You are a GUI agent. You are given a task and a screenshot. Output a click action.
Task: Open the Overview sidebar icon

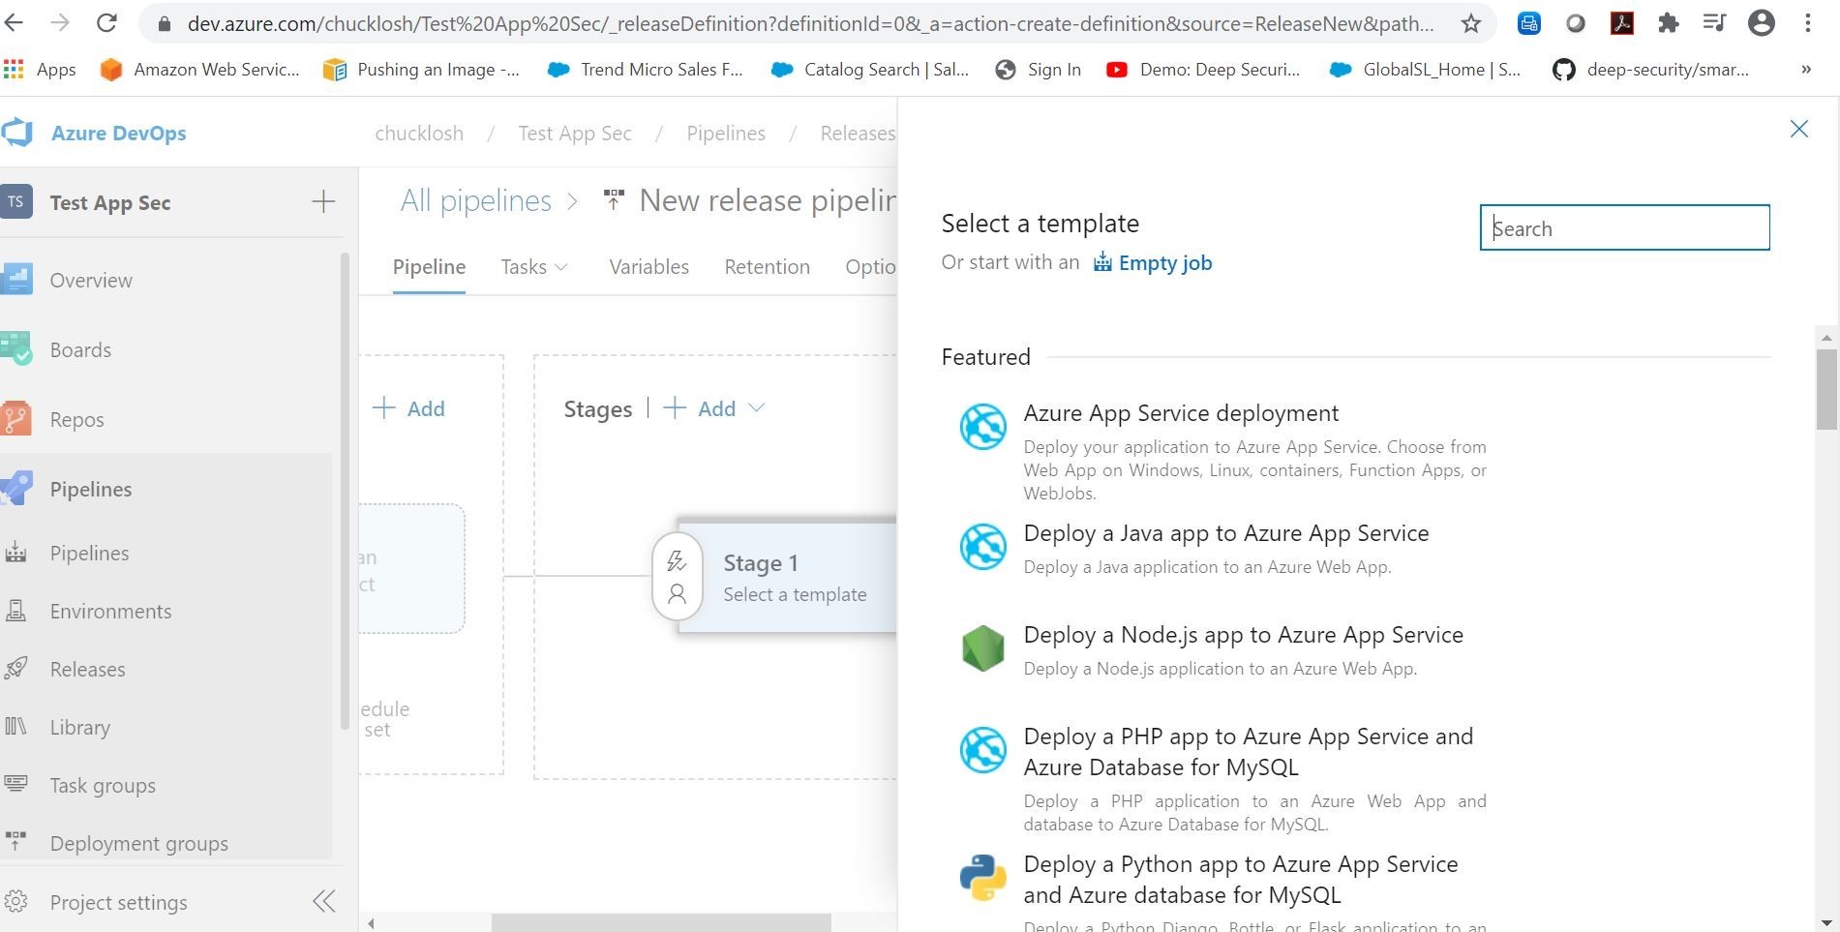tap(16, 280)
